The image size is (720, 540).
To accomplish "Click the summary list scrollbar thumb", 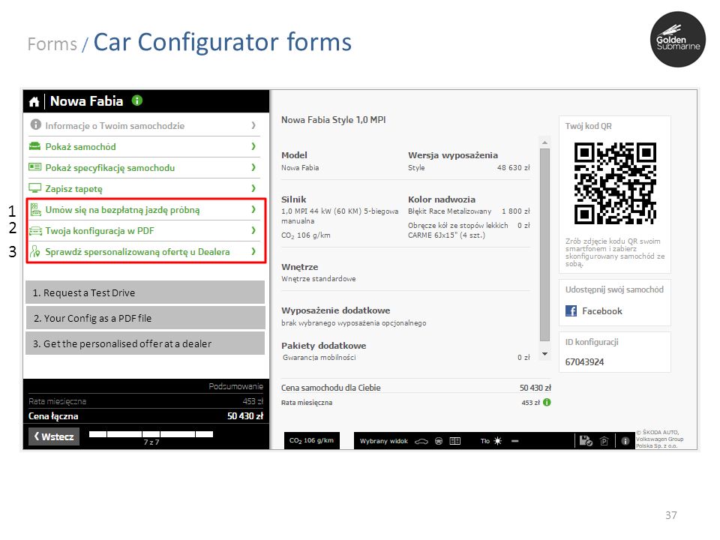I will pos(544,244).
